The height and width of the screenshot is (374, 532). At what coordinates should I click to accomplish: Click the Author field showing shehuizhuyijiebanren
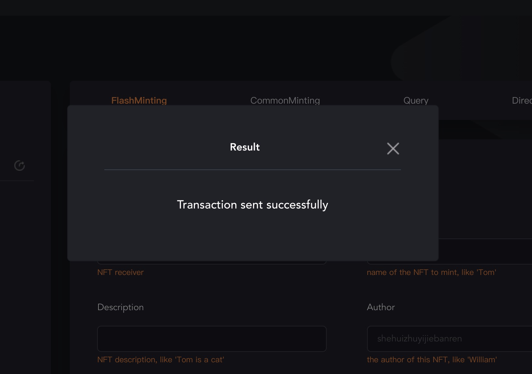click(450, 339)
